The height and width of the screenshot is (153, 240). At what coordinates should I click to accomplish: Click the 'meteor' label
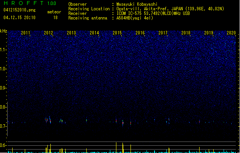tap(54, 12)
